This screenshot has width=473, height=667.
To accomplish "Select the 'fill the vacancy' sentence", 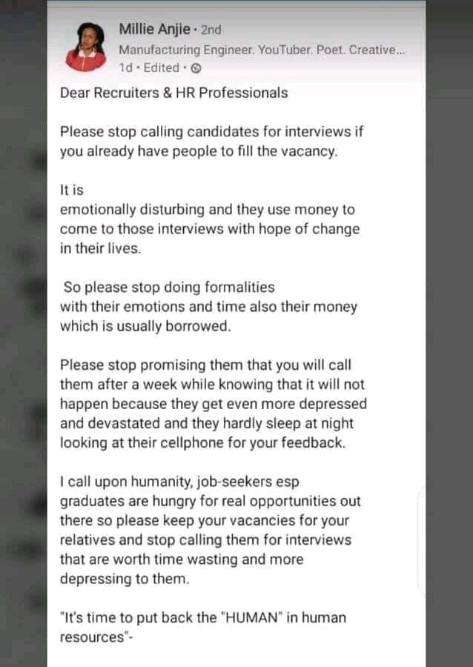I will (199, 151).
